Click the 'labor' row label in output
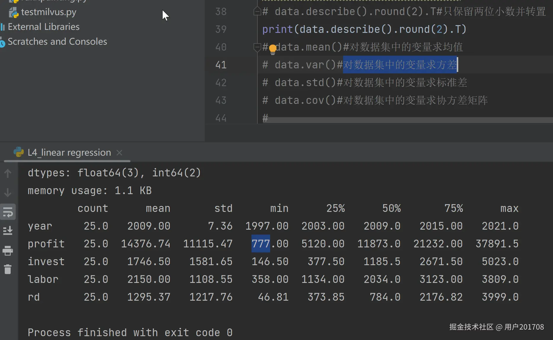Viewport: 553px width, 340px height. (43, 279)
